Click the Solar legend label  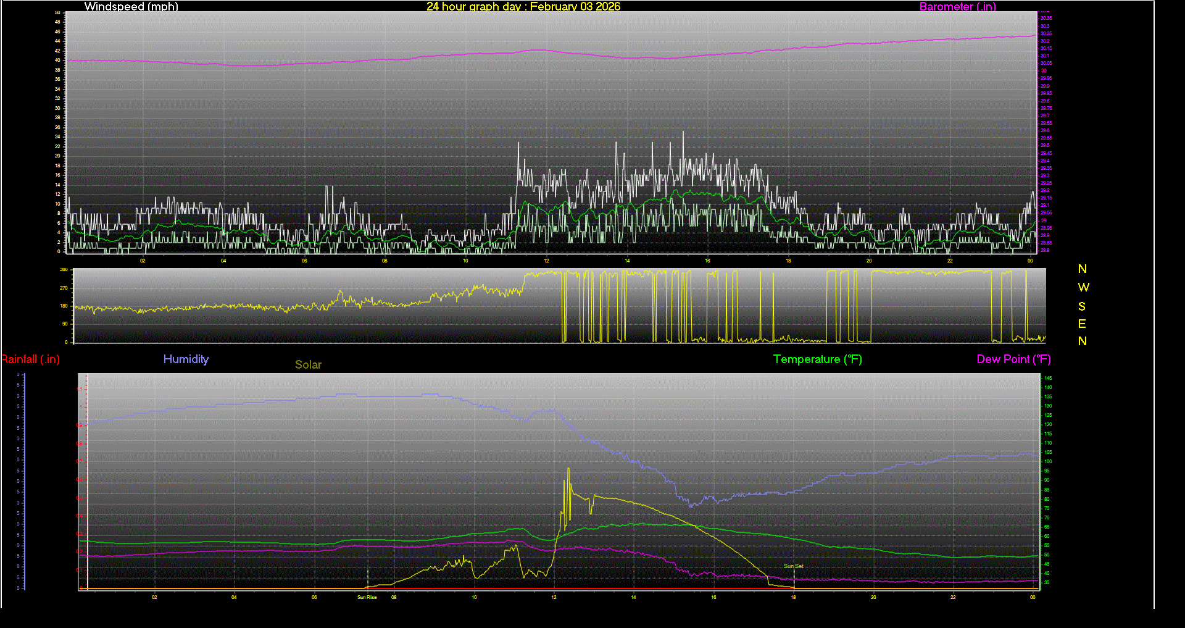308,364
